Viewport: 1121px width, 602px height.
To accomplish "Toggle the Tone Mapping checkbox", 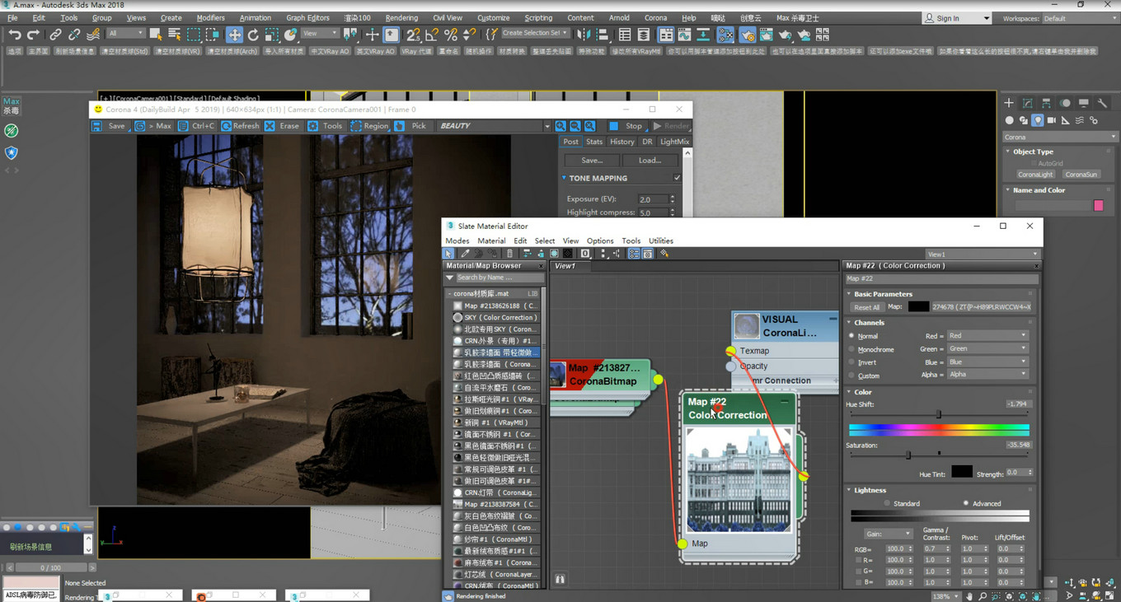I will pos(678,178).
